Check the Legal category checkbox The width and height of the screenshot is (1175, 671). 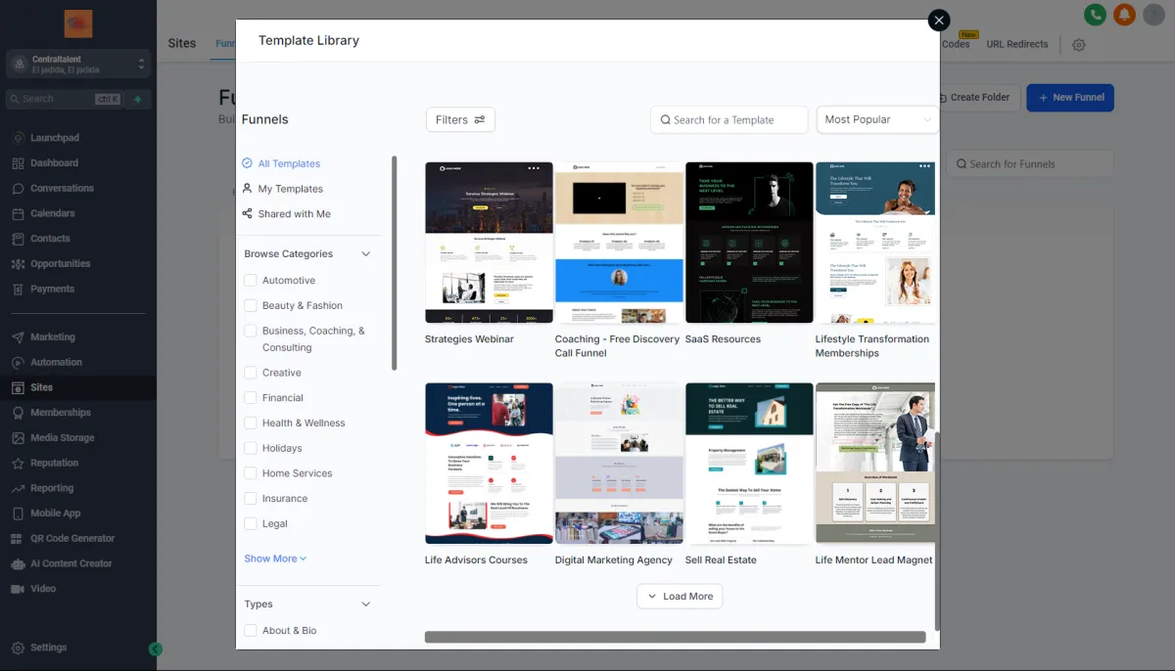pos(251,524)
